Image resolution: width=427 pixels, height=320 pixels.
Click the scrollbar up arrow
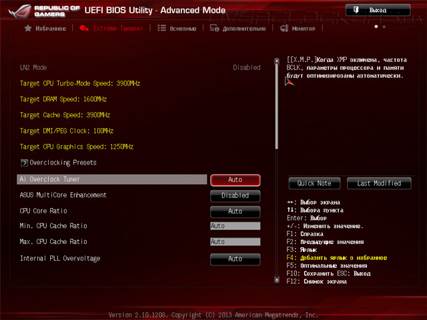tap(277, 61)
